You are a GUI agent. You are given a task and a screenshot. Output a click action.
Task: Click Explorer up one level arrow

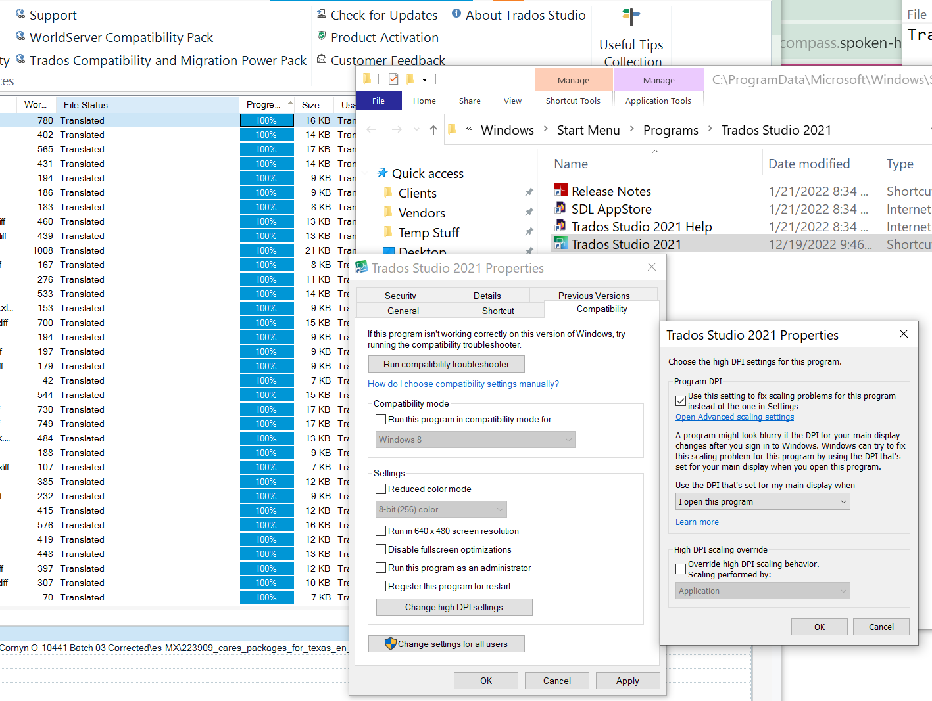pyautogui.click(x=433, y=130)
